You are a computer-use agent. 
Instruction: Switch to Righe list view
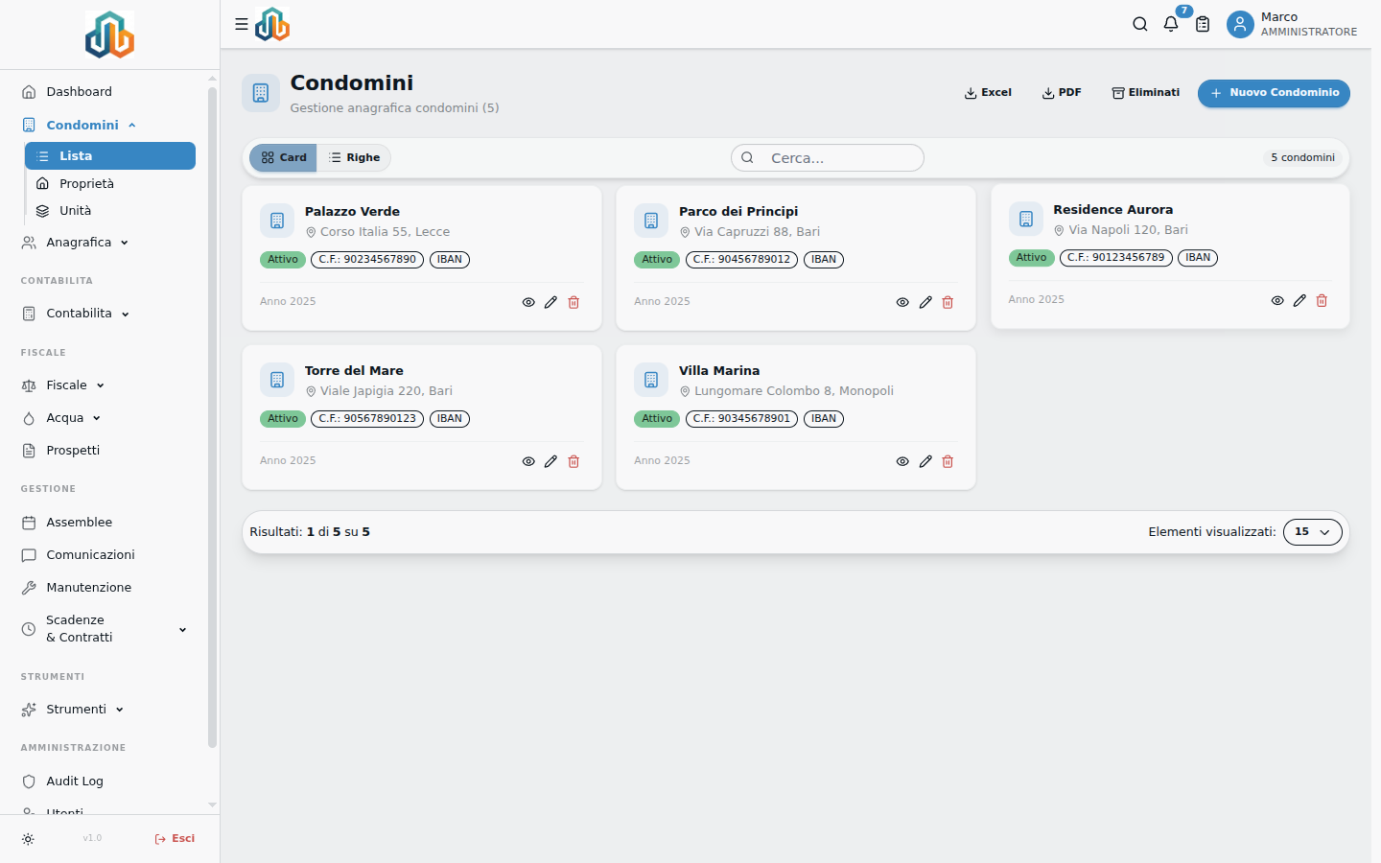354,158
